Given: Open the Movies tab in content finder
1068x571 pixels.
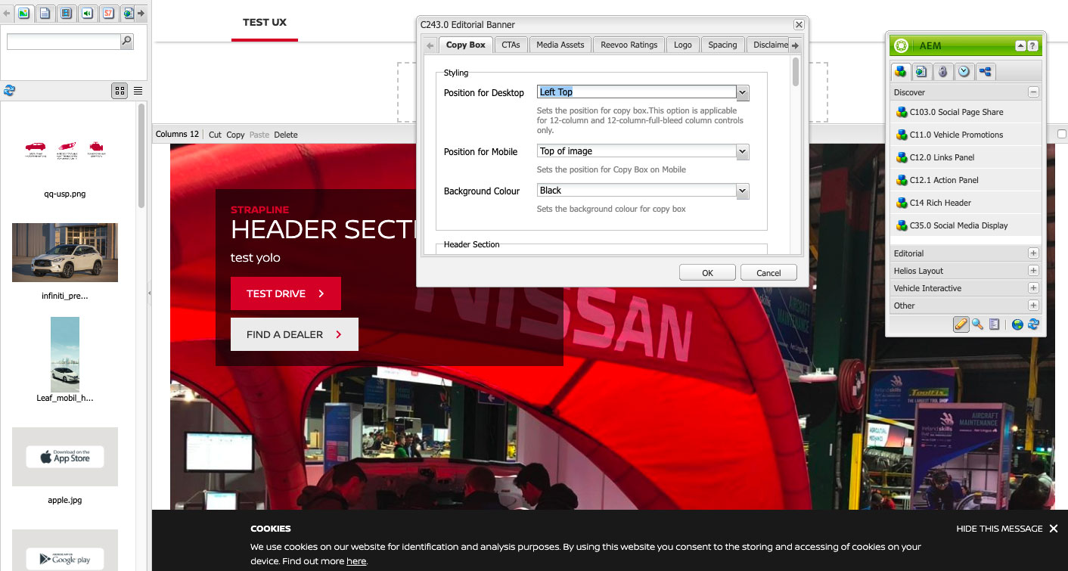Looking at the screenshot, I should 66,14.
